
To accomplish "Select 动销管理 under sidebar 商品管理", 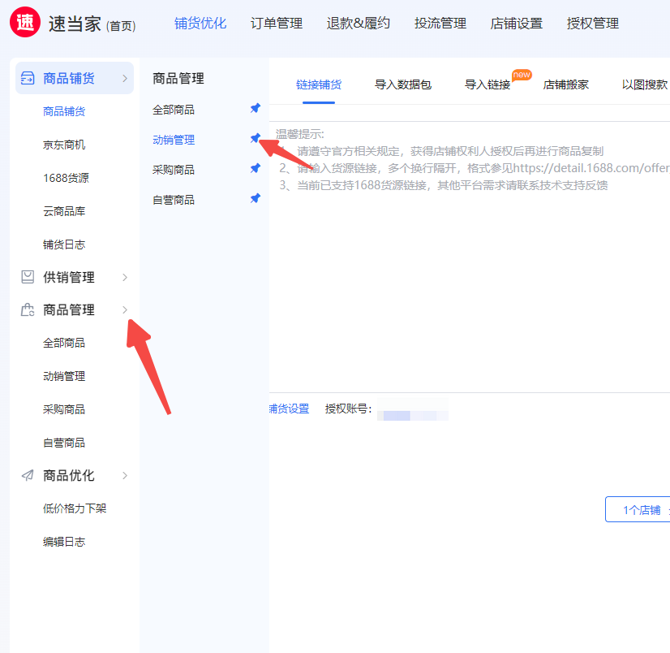I will 64,376.
